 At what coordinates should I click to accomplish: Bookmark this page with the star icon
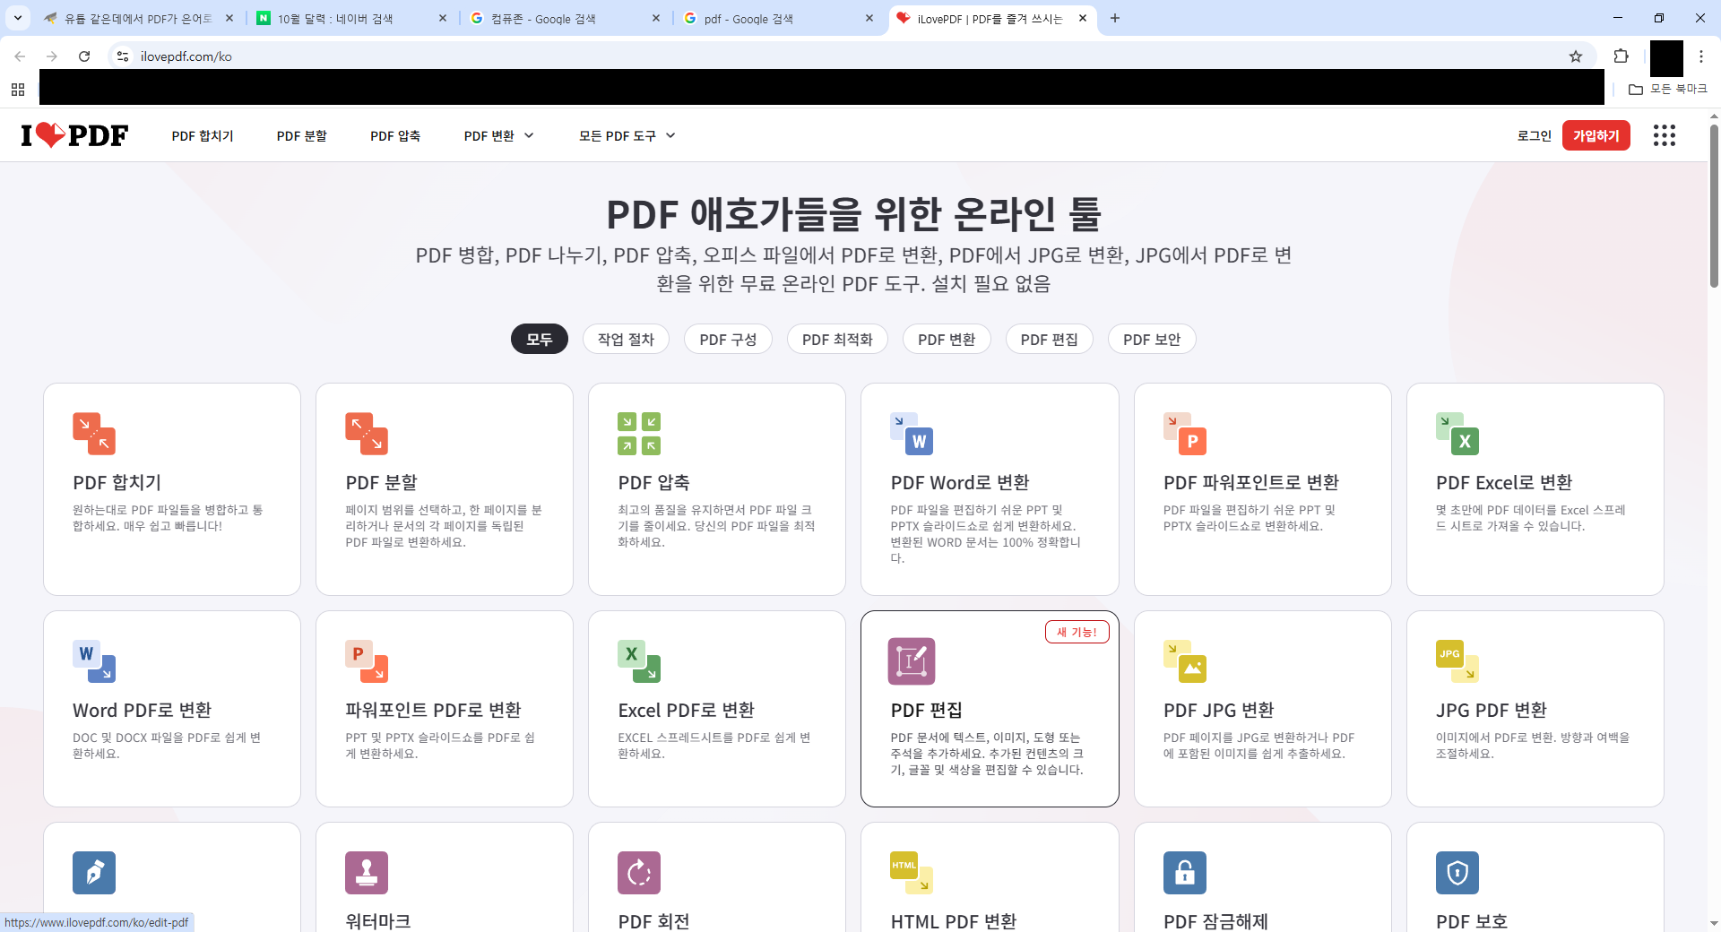pos(1576,56)
